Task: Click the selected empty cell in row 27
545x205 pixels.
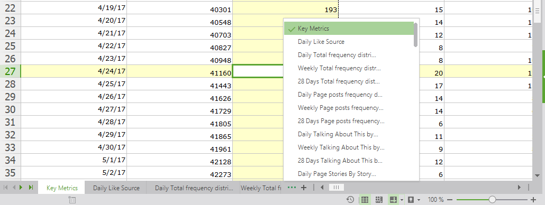Action: [x=258, y=71]
